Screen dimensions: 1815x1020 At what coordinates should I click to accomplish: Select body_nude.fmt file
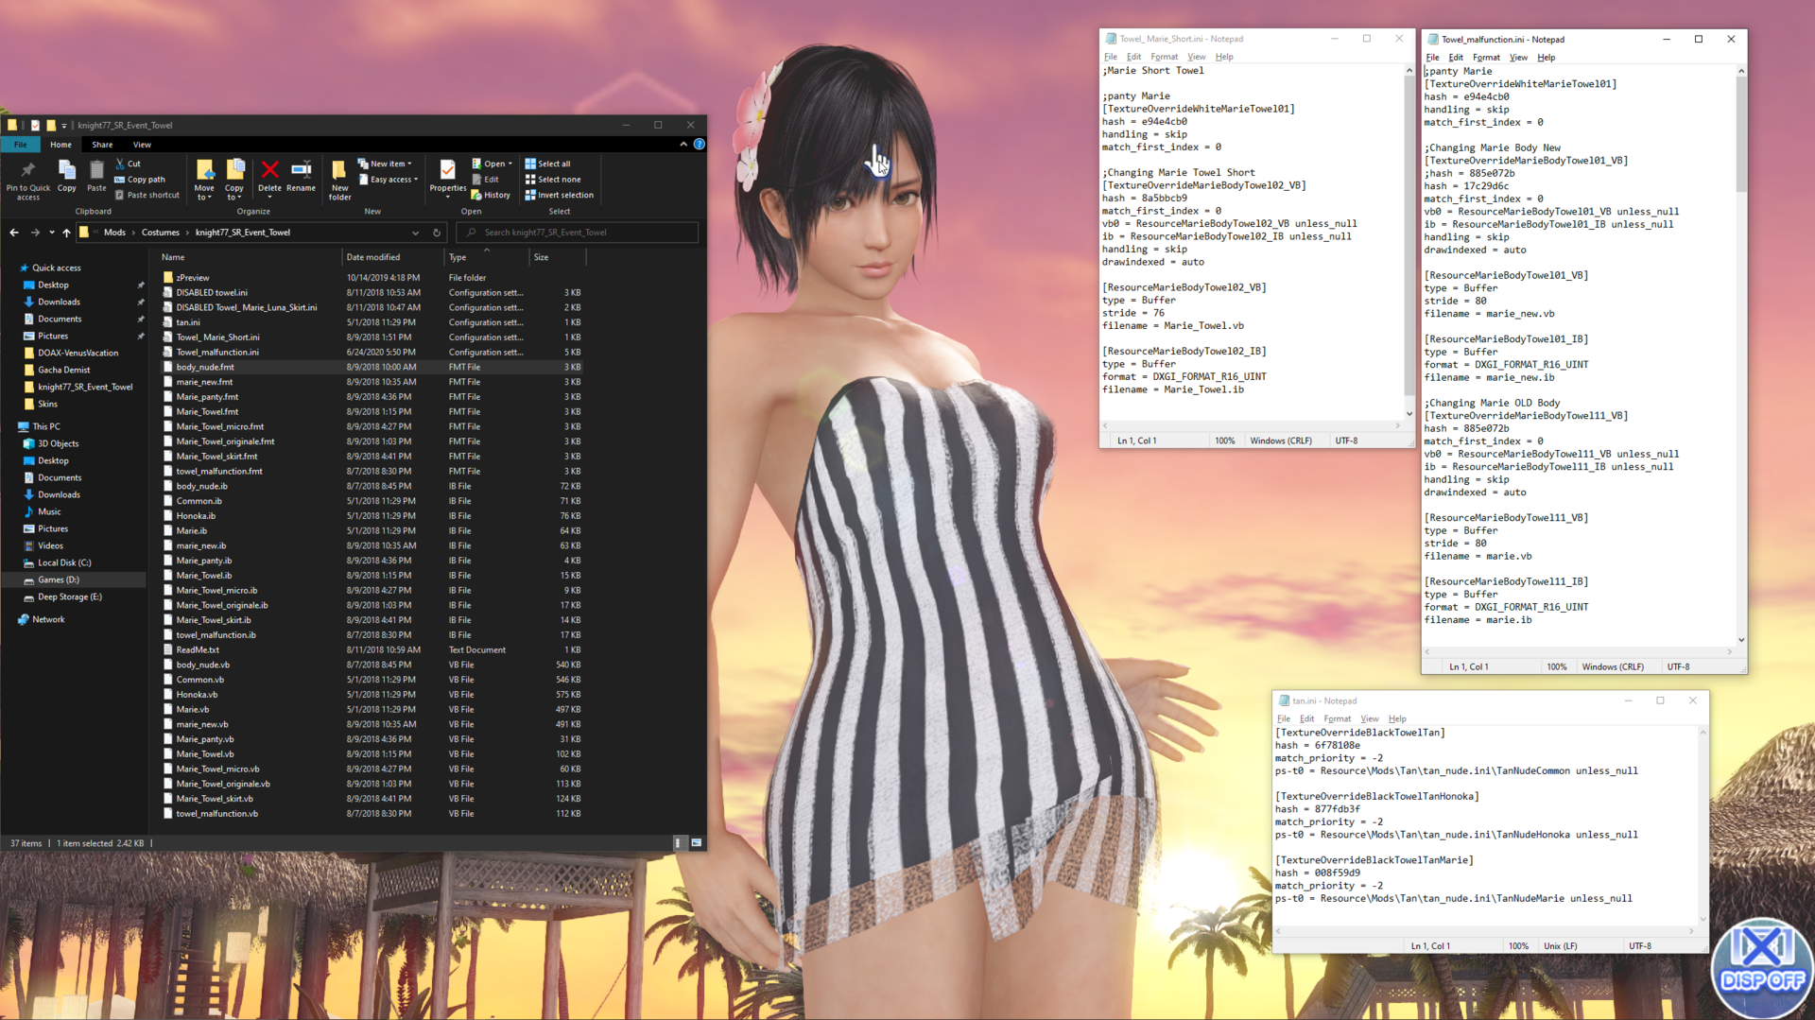point(204,368)
